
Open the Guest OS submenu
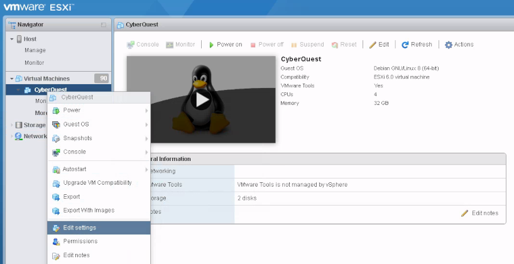(x=99, y=124)
